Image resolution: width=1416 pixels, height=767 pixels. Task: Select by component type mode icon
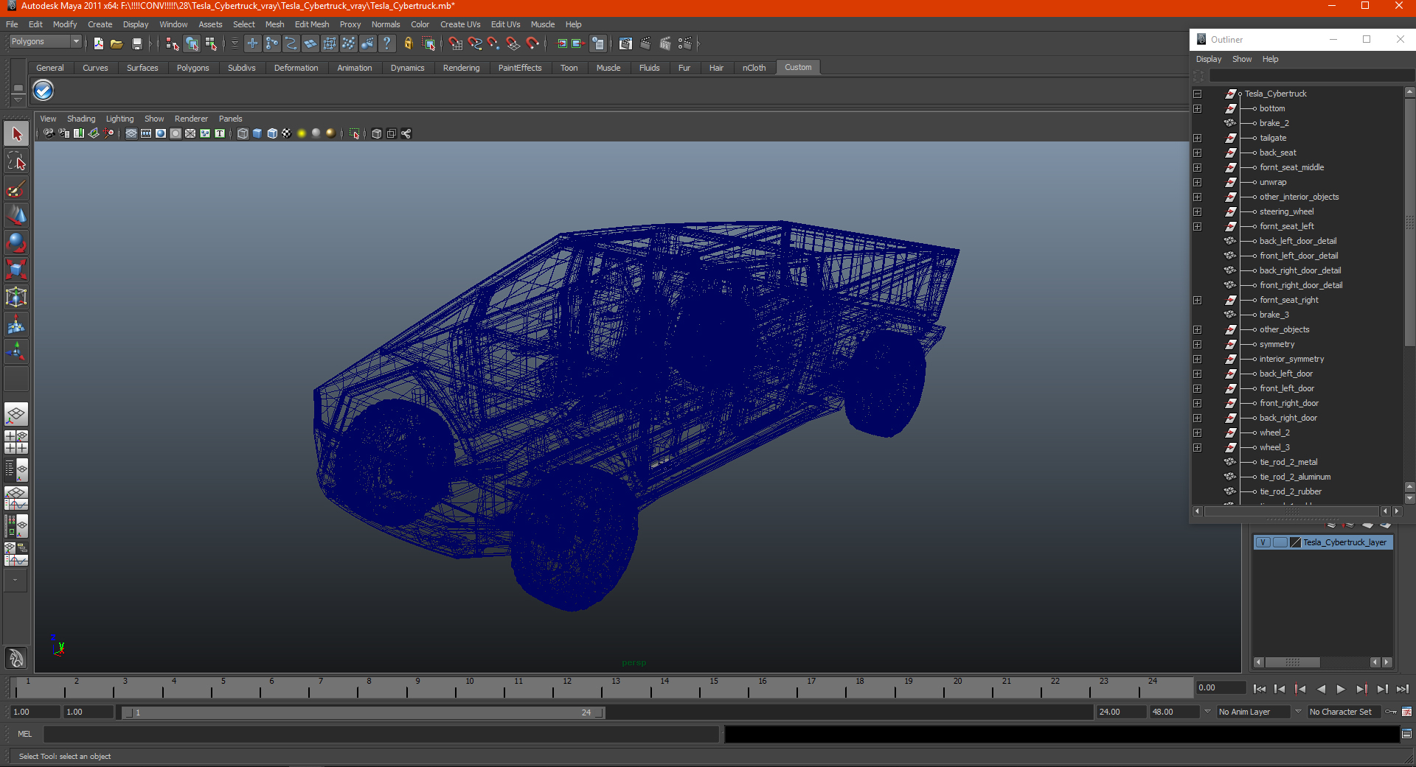pyautogui.click(x=211, y=44)
